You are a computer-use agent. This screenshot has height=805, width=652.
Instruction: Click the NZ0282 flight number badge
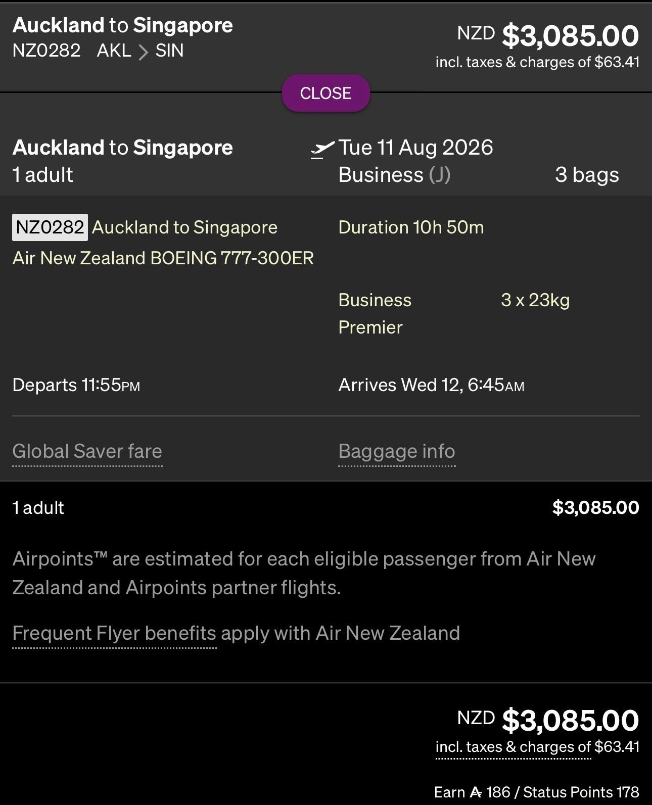click(x=50, y=227)
